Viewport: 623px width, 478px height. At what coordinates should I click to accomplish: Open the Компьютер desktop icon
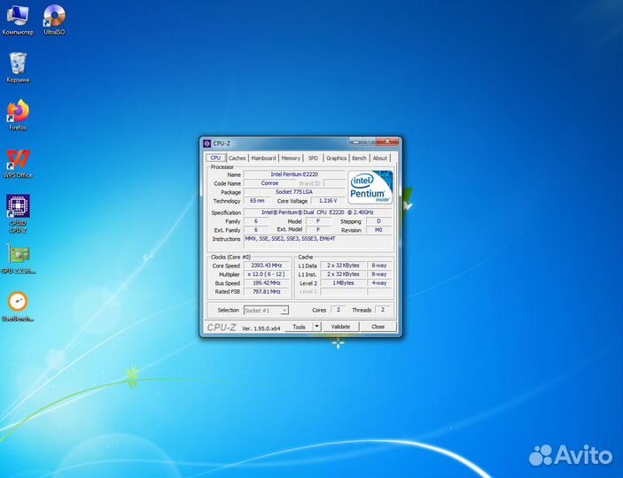coord(18,19)
